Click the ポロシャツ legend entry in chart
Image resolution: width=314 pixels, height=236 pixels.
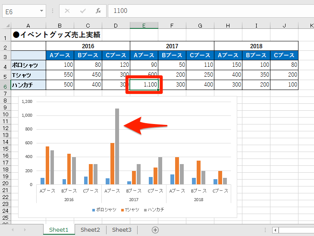pyautogui.click(x=104, y=210)
